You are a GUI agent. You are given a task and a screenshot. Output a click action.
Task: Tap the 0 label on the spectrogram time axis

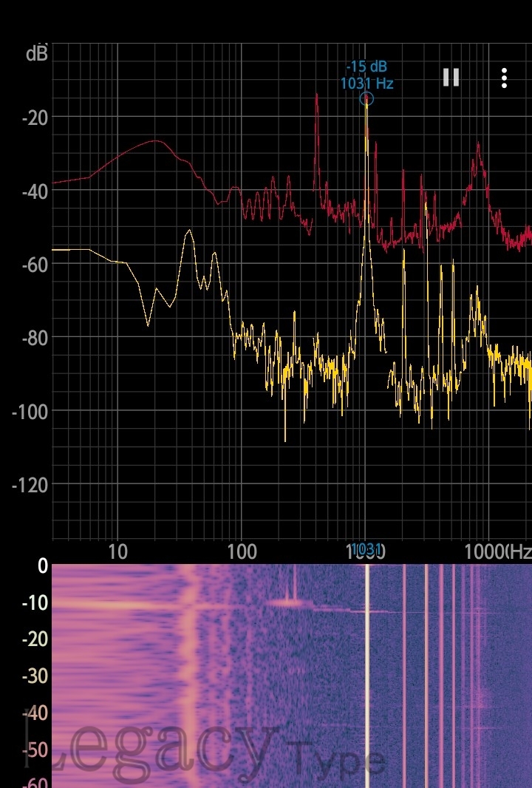pyautogui.click(x=43, y=566)
